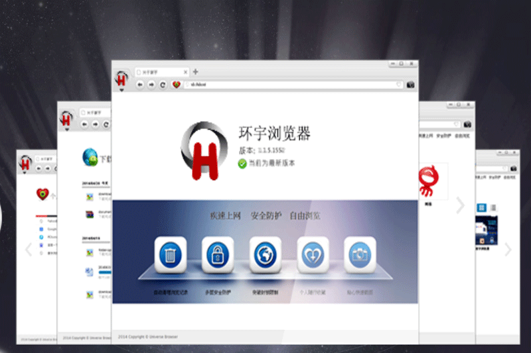Click 疾速上网 heading in banner
This screenshot has width=531, height=353.
click(x=225, y=215)
